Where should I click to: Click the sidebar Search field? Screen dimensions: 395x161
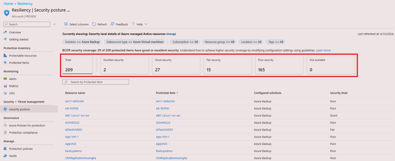tap(27, 24)
